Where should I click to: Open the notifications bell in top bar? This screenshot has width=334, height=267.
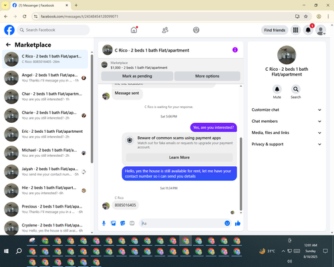[x=308, y=30]
